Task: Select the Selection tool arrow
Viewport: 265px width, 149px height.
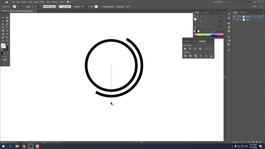Action: tap(3, 17)
